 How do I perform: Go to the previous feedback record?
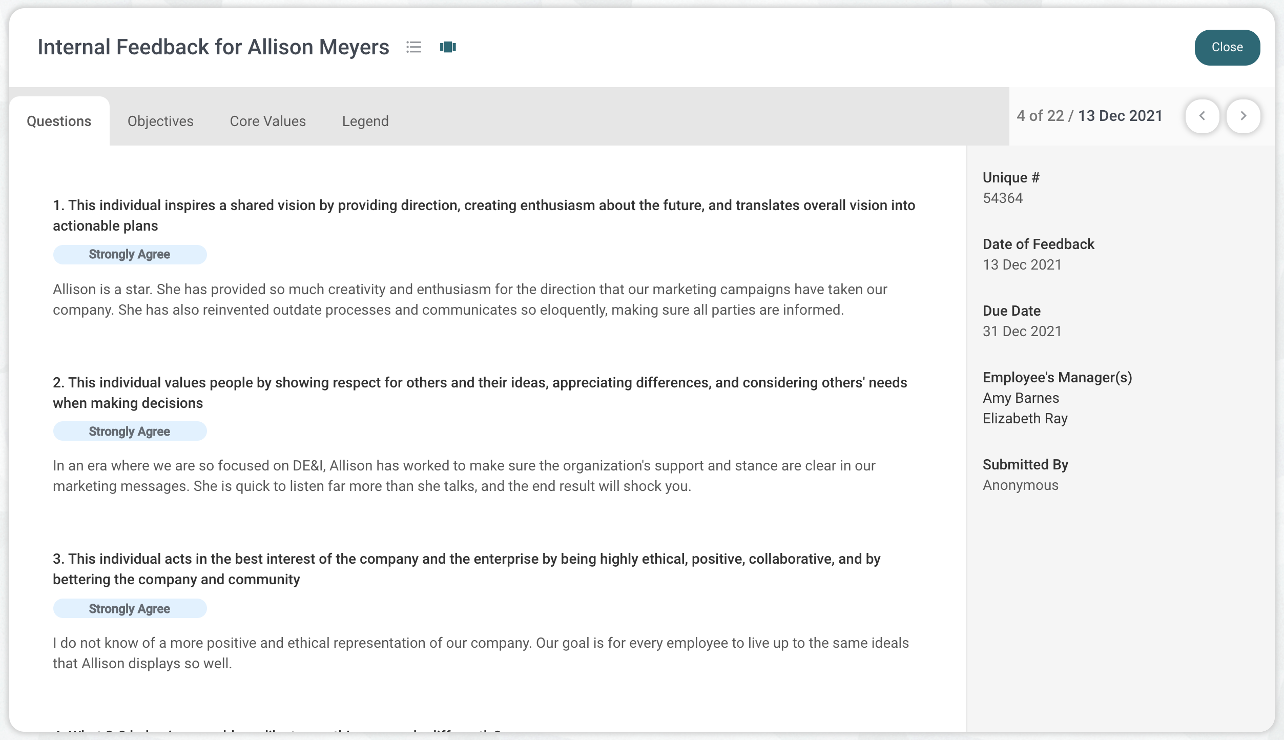(1202, 116)
